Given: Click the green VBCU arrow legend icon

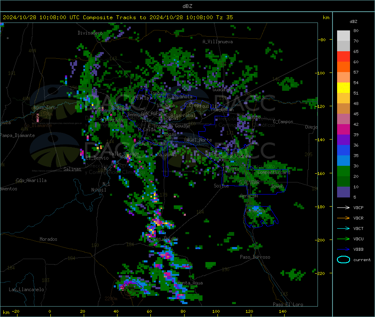Looking at the screenshot, I should [343, 239].
